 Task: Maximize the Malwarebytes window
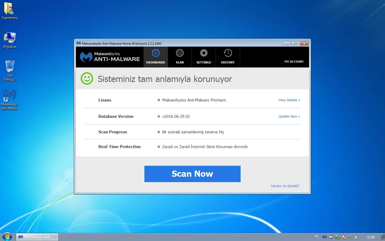tap(295, 43)
